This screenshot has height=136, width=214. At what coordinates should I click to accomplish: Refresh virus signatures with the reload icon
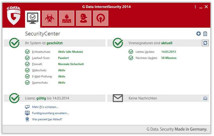[205, 43]
